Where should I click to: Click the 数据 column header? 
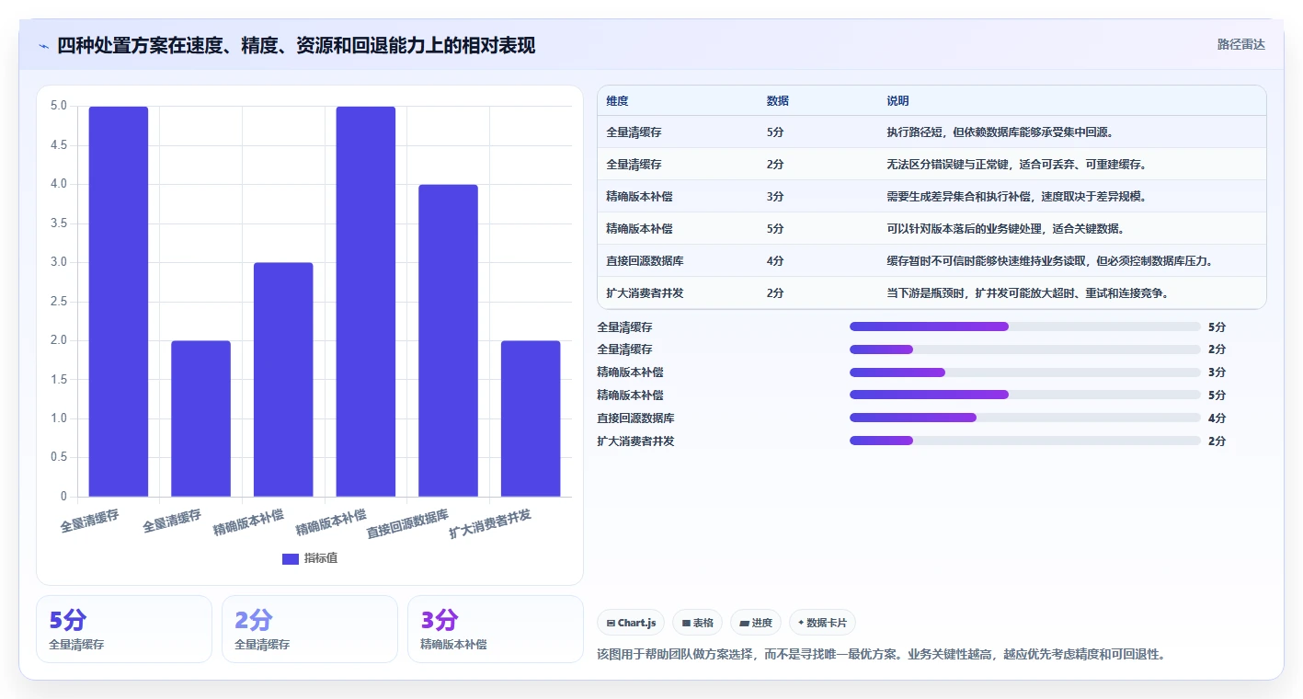[777, 101]
